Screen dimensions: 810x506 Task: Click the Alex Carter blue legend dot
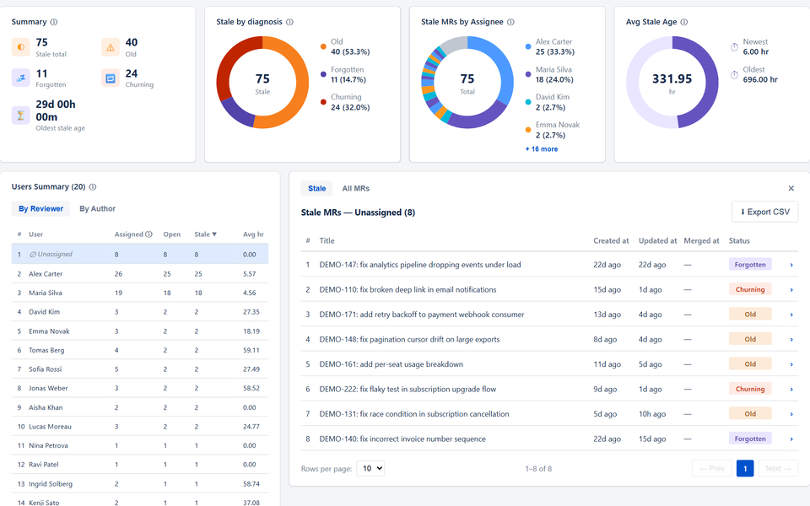[x=528, y=46]
